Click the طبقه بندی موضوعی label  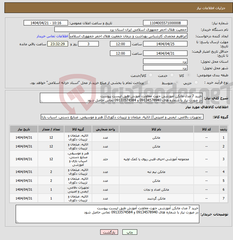213,75
